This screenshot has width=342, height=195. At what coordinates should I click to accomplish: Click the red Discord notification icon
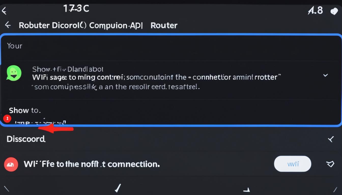[x=11, y=164]
